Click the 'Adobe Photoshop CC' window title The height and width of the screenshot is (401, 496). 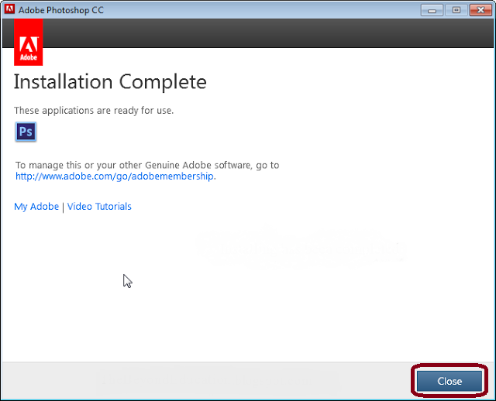(x=61, y=10)
